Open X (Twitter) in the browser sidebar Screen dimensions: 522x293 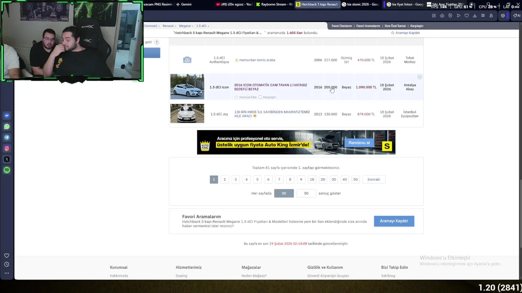click(7, 159)
